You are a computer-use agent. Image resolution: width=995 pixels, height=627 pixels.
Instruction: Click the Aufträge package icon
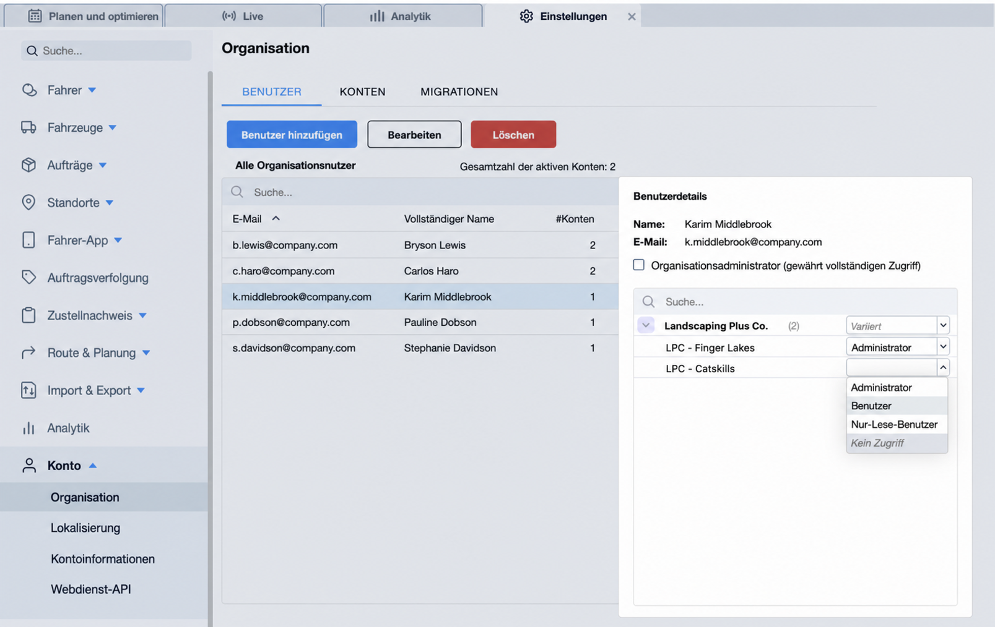[28, 165]
